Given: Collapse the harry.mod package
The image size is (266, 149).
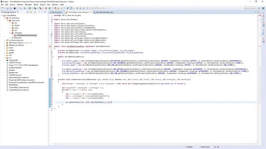Looking at the screenshot, I should pyautogui.click(x=7, y=20).
